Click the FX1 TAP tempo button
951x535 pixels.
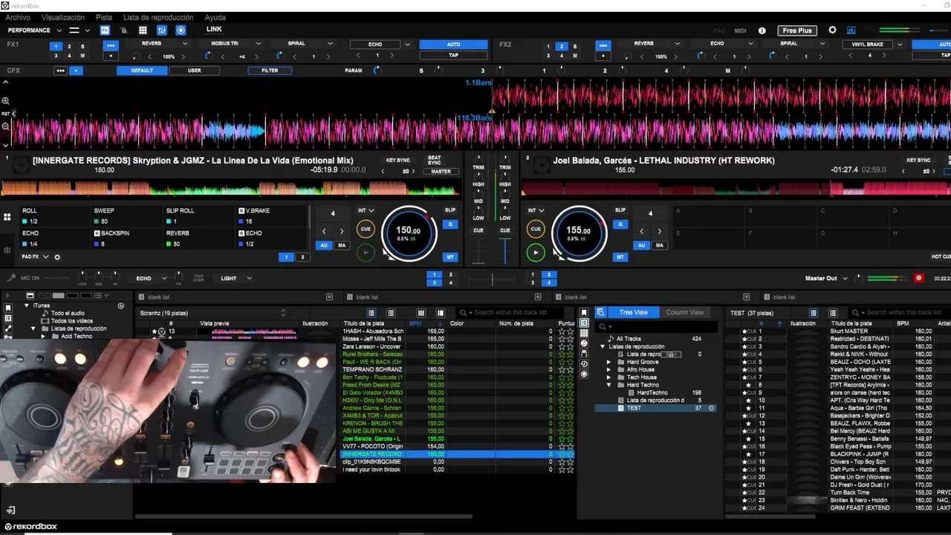(453, 55)
